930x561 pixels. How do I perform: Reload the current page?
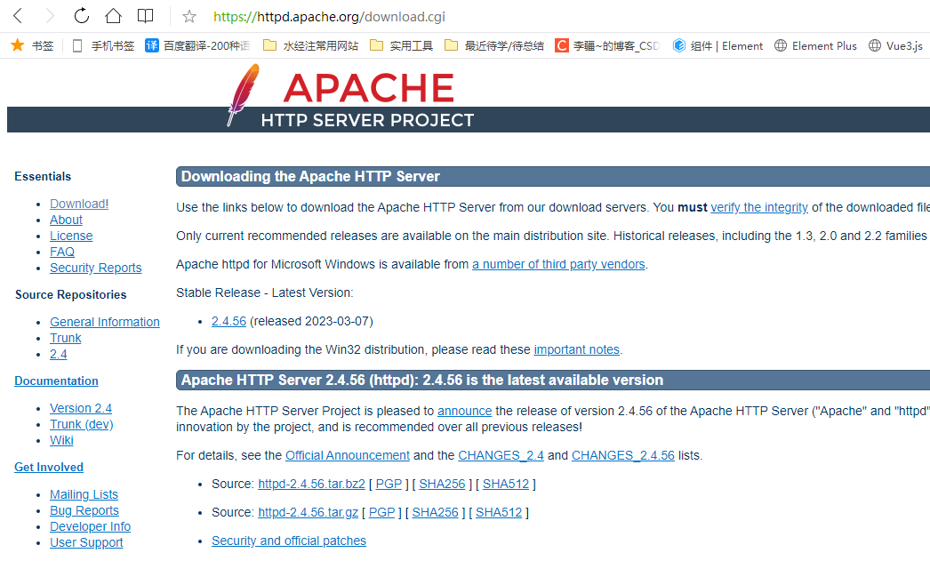(81, 16)
